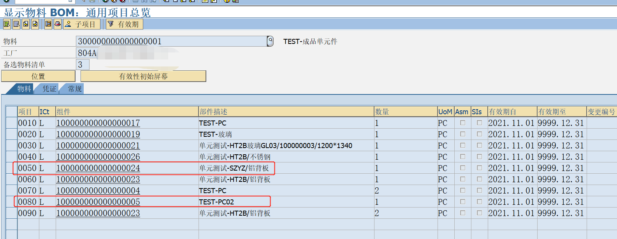This screenshot has width=617, height=239.
Task: Toggle SIs checkbox for item 0050
Action: (479, 168)
